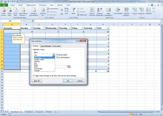Check Apply these changes to all other cells

[34, 76]
